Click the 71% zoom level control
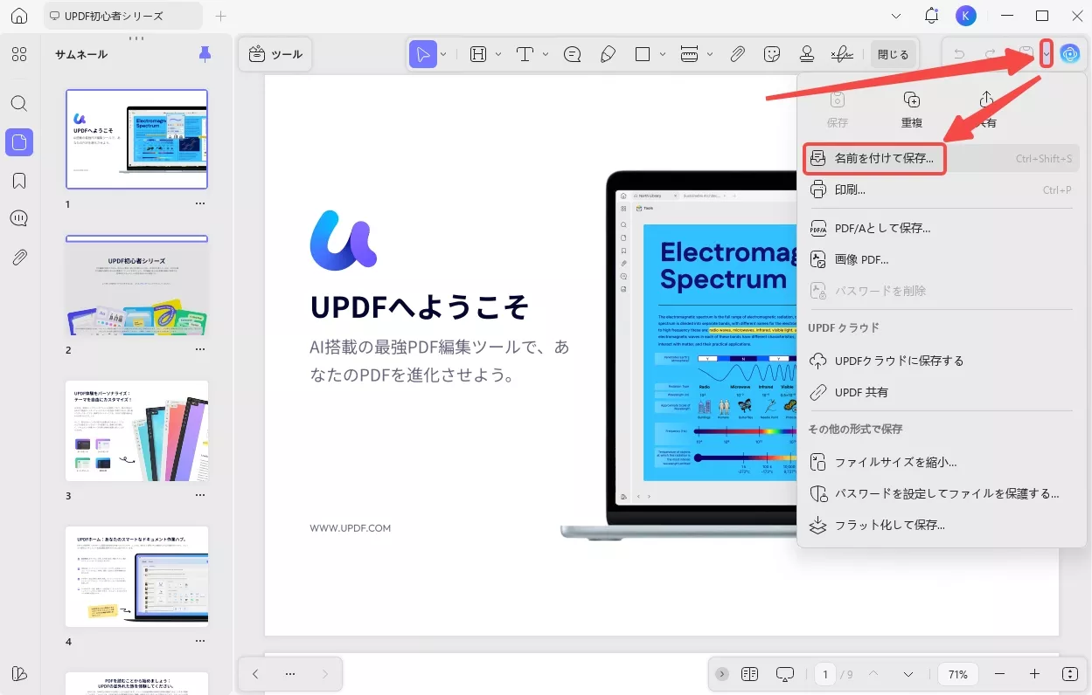The height and width of the screenshot is (695, 1092). click(957, 673)
